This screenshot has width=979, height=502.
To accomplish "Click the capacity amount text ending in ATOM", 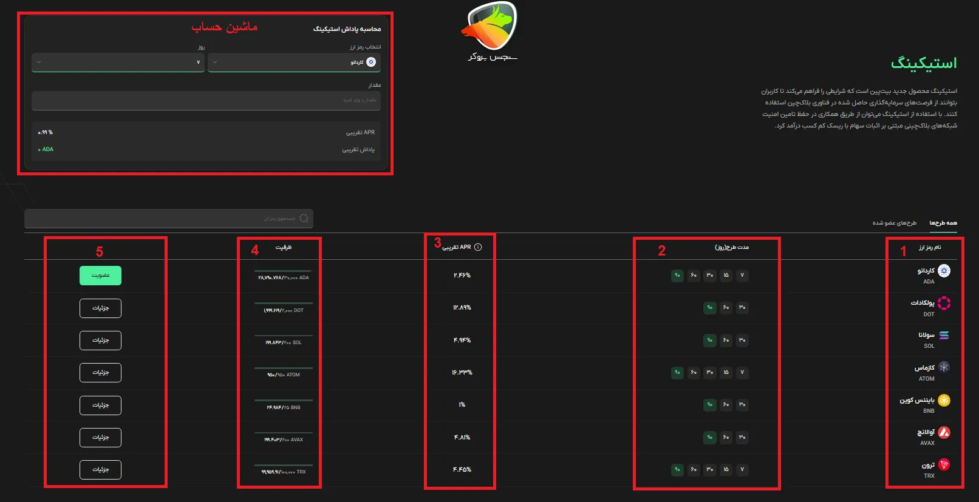I will click(284, 375).
